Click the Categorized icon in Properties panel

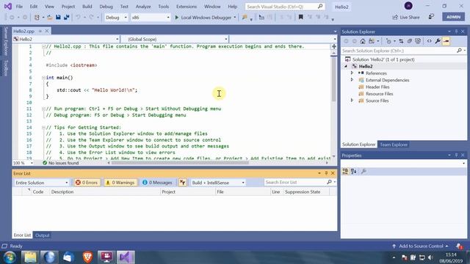click(x=345, y=171)
